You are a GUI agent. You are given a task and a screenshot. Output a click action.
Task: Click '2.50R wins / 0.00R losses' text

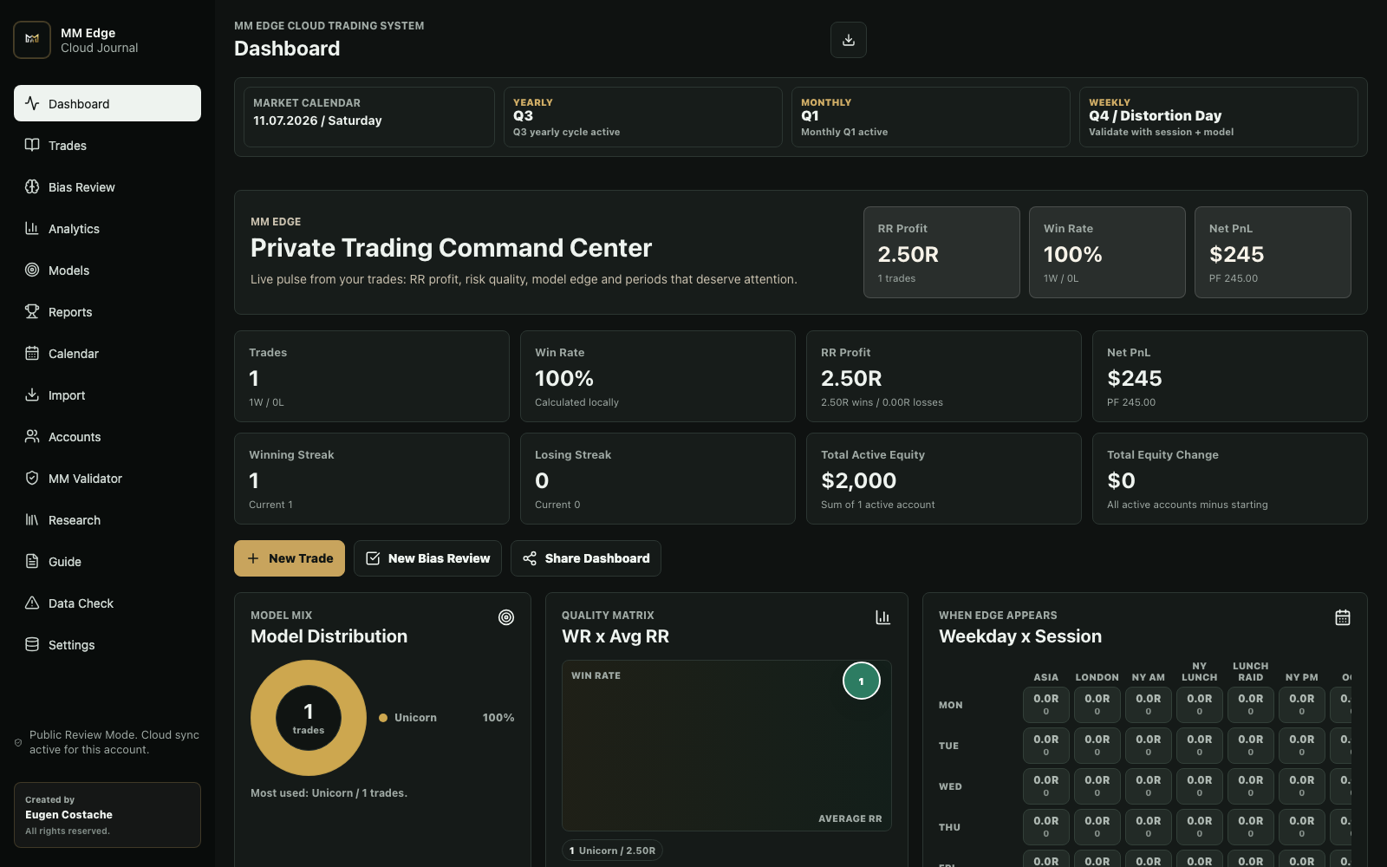coord(882,402)
